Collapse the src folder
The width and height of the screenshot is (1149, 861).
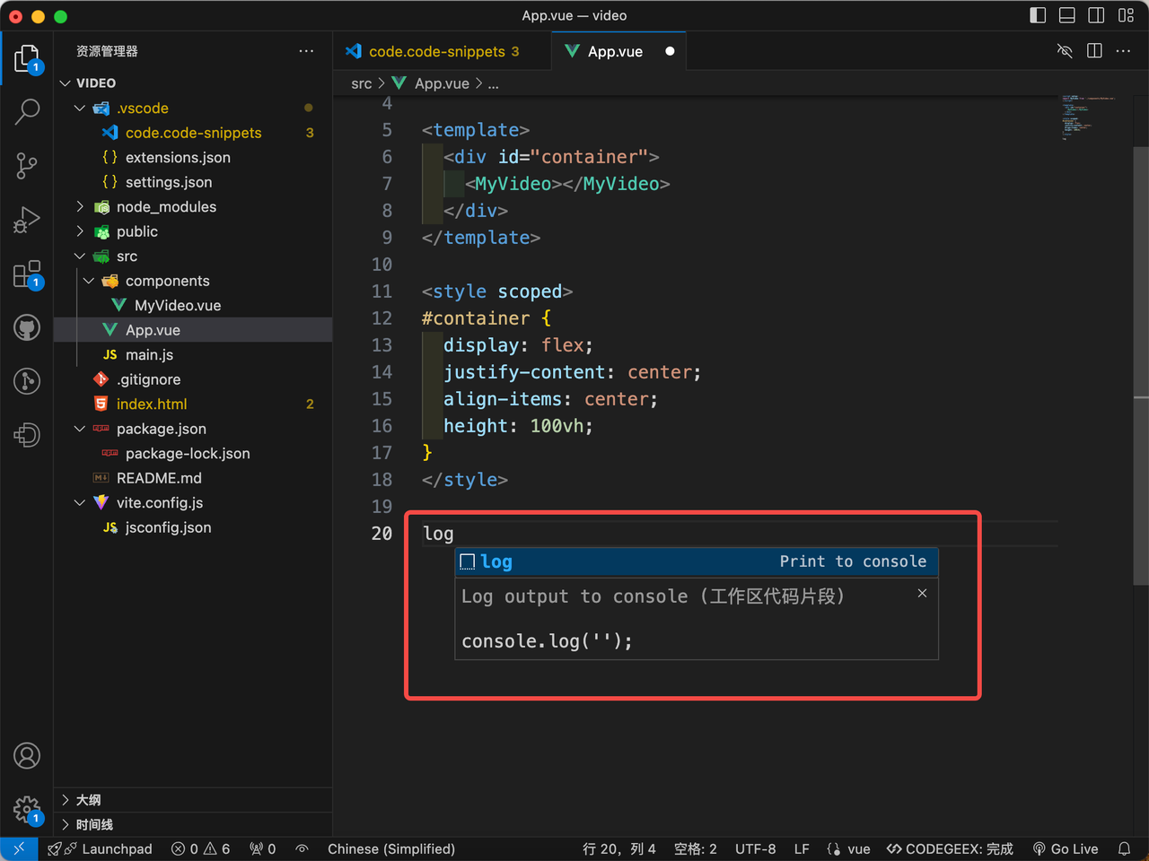click(x=80, y=256)
